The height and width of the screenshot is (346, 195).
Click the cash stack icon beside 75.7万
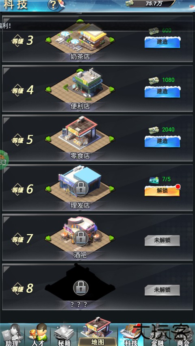130,3
